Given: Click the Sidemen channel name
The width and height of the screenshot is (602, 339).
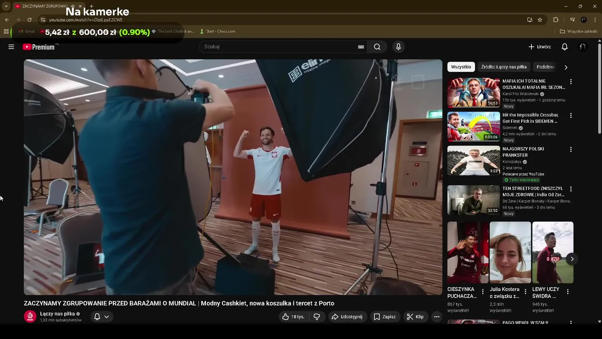Looking at the screenshot, I should coord(510,128).
